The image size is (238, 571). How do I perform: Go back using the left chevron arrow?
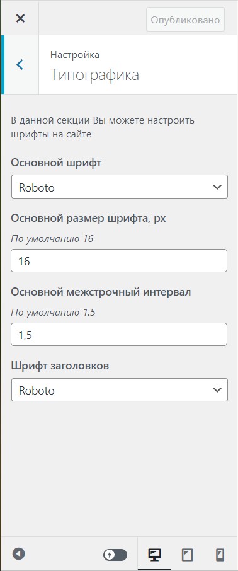pos(20,65)
